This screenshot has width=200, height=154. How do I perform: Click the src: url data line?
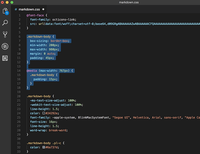tap(115, 24)
